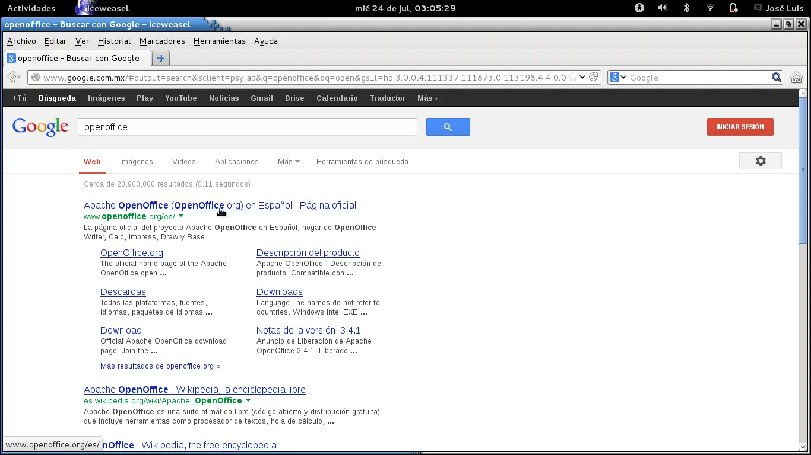Screen dimensions: 811x455
Task: Select the openoffice - Buscar con Google tab
Action: (77, 58)
